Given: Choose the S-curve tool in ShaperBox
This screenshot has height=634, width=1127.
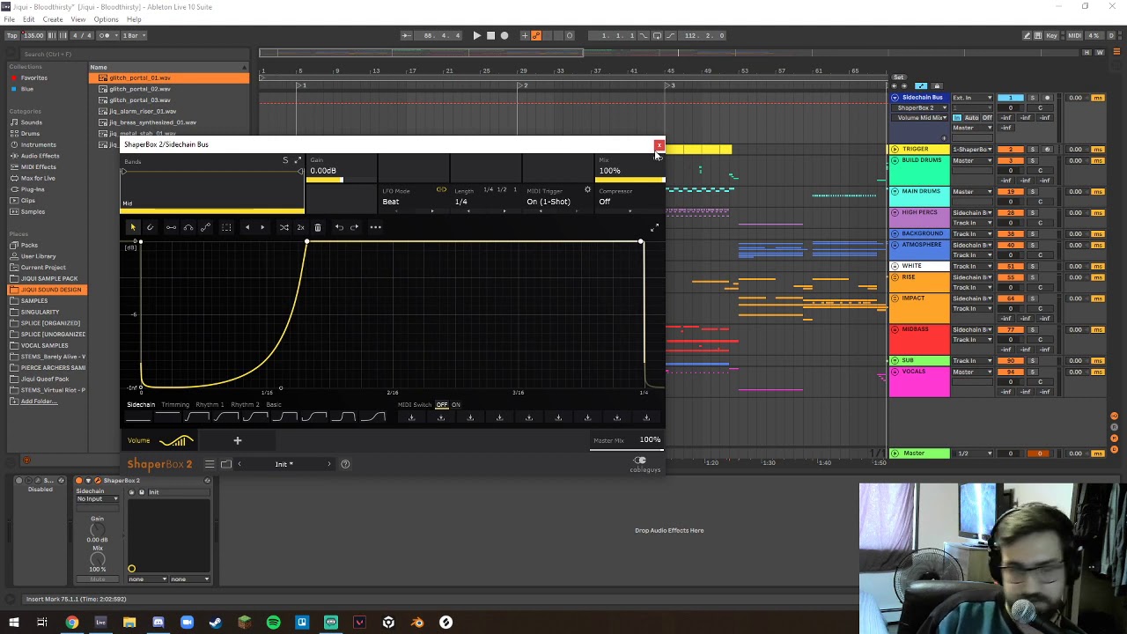Looking at the screenshot, I should [206, 227].
